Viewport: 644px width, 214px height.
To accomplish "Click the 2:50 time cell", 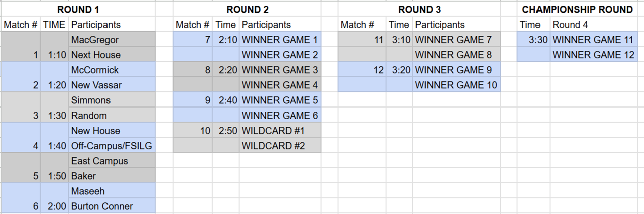I will tap(226, 131).
